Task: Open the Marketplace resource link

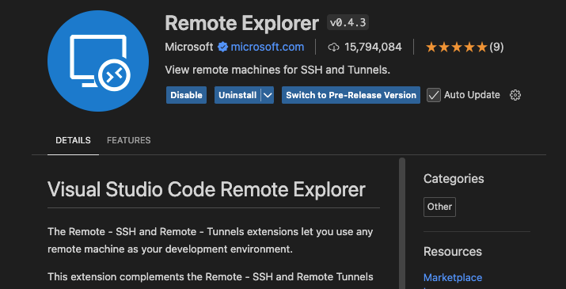Action: click(453, 277)
